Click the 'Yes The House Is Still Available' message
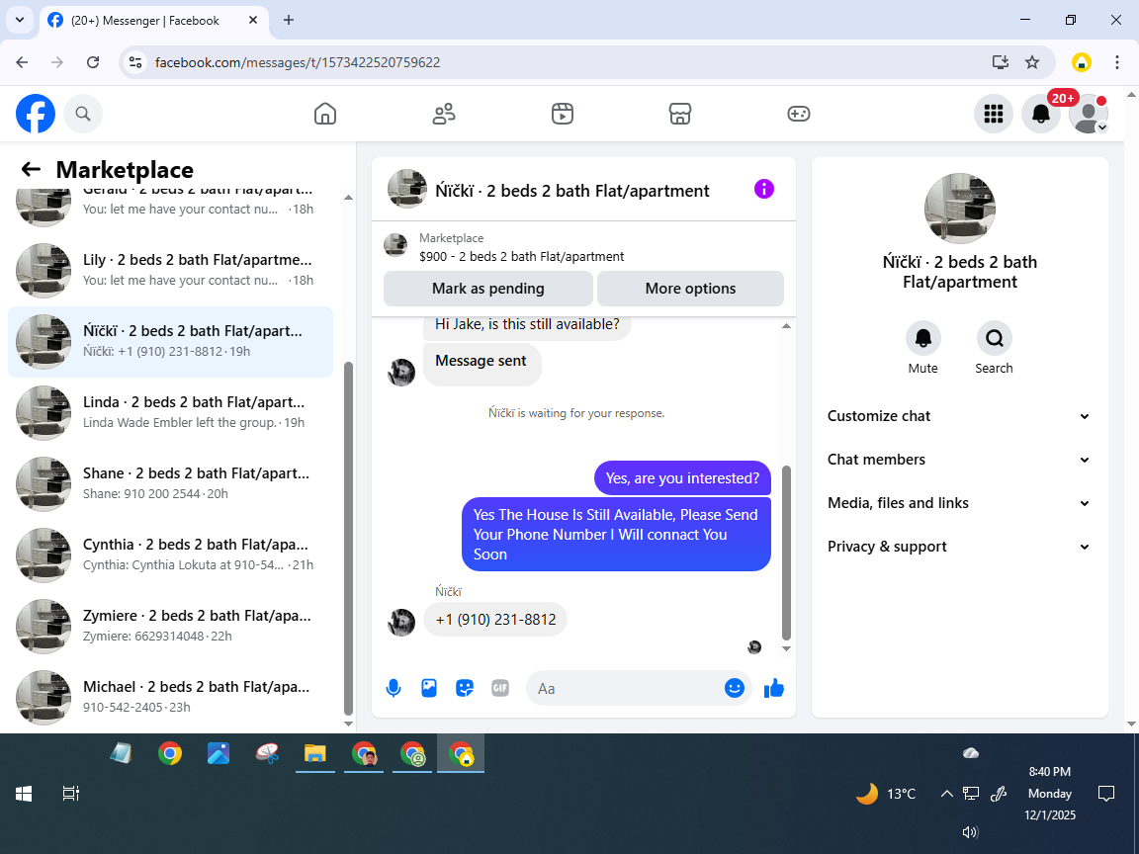This screenshot has height=854, width=1139. 616,535
